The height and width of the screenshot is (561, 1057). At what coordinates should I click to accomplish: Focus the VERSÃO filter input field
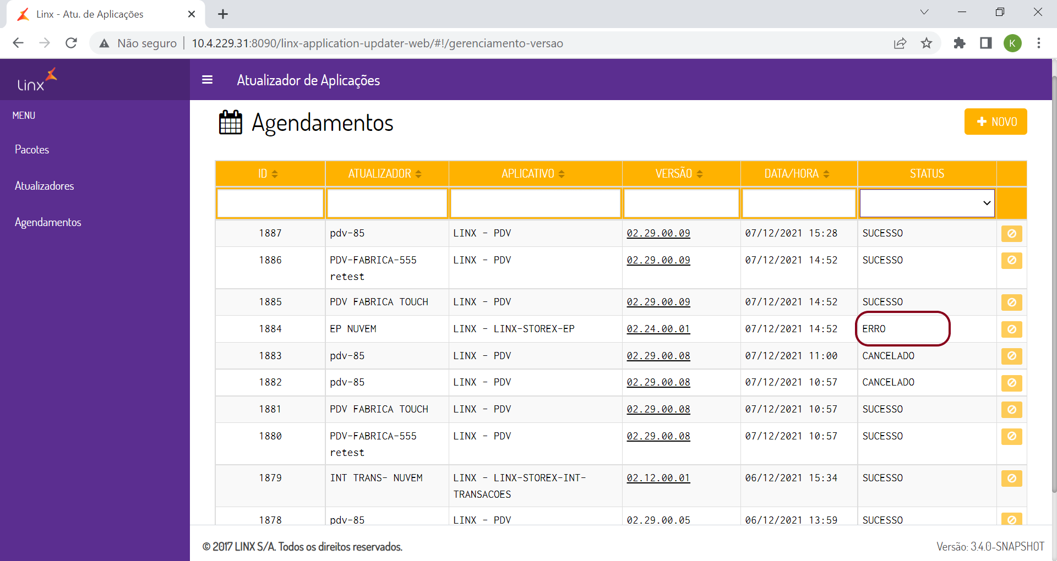682,203
